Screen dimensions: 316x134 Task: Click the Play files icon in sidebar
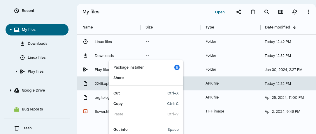tap(22, 71)
